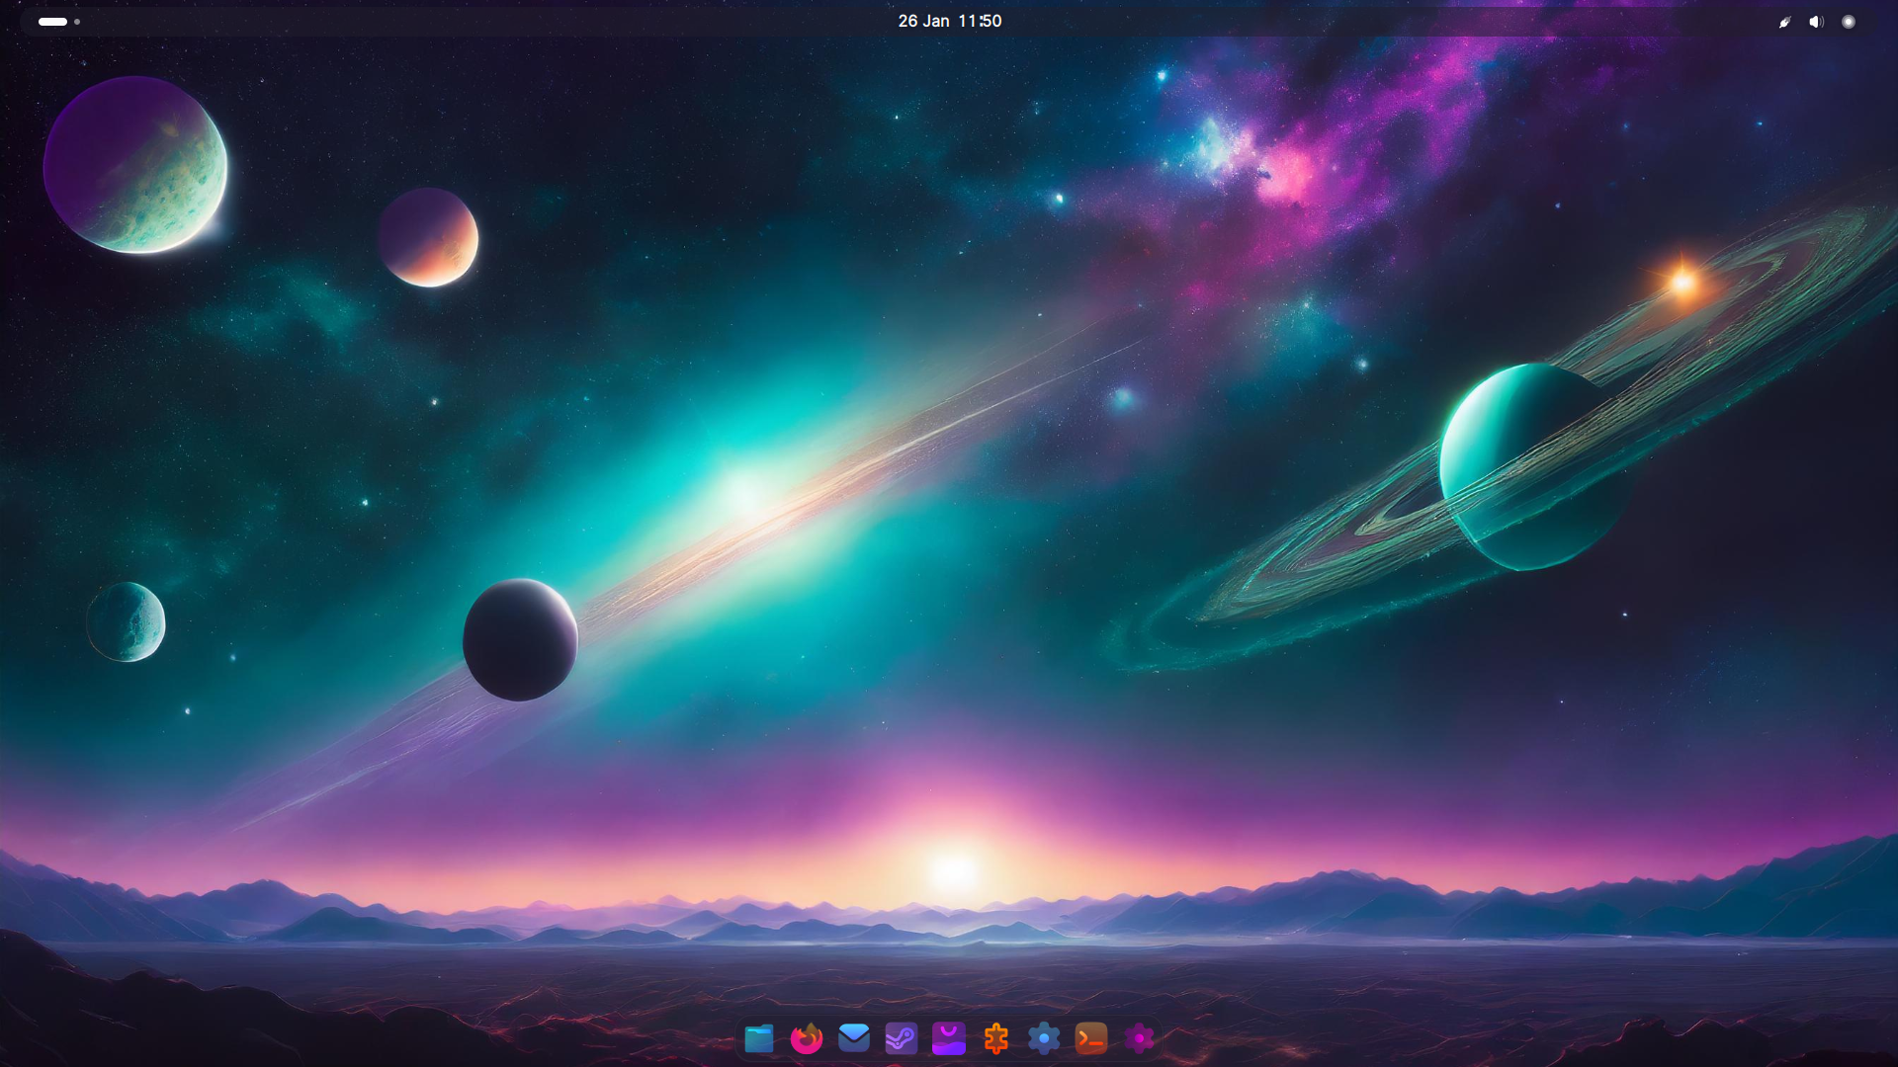Launch Firefox from the dock
Viewport: 1898px width, 1067px height.
click(807, 1038)
